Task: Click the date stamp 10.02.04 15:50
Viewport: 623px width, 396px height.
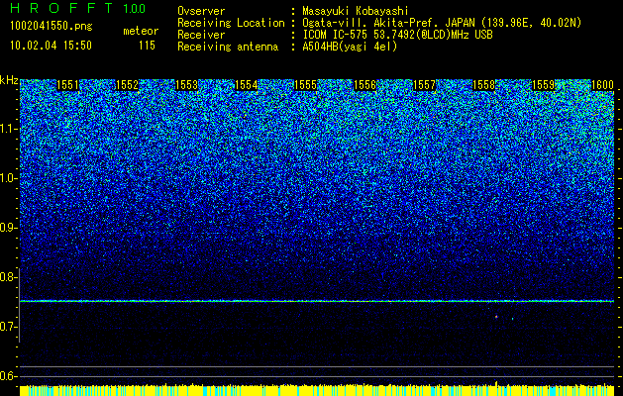Action: [51, 46]
